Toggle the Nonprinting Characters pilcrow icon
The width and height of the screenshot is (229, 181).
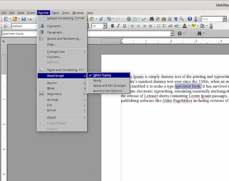[x=176, y=19]
